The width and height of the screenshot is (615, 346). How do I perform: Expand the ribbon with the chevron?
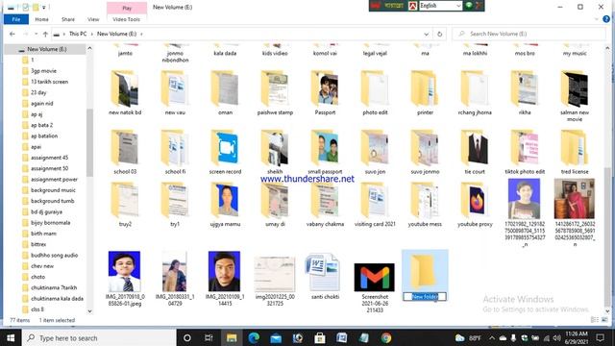pyautogui.click(x=597, y=19)
